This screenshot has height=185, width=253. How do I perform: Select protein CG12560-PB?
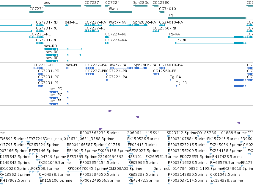165,71
